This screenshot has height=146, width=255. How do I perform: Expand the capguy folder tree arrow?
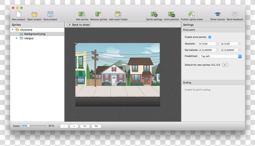[17, 38]
